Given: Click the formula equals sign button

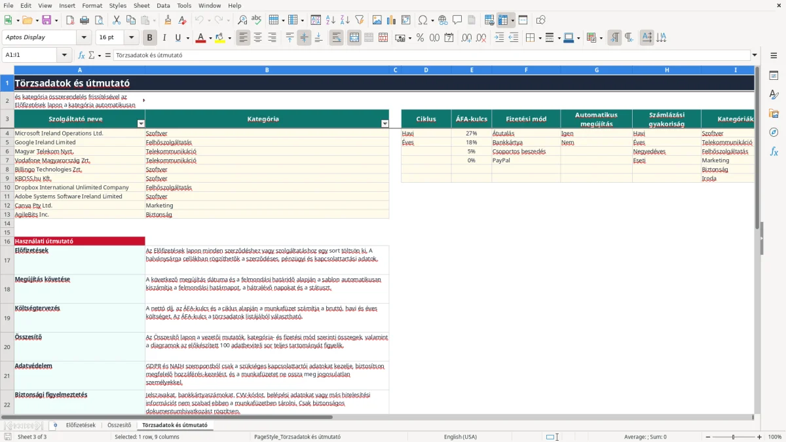Looking at the screenshot, I should (108, 55).
